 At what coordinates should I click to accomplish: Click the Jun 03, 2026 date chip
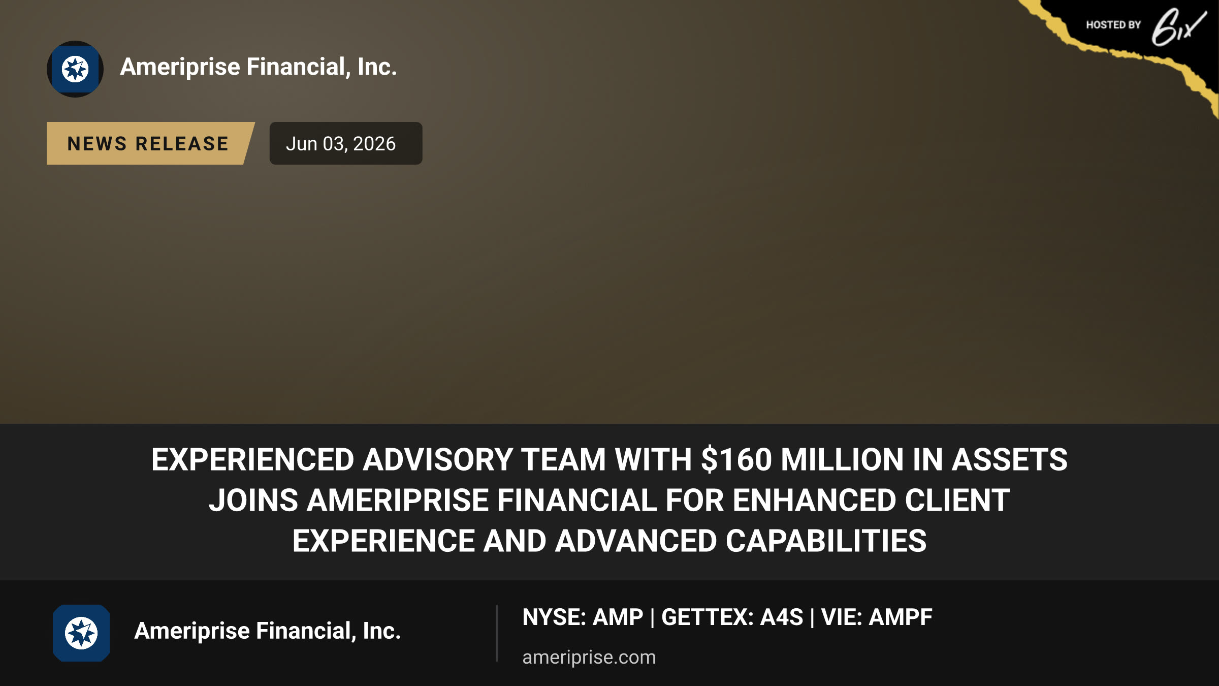(346, 143)
